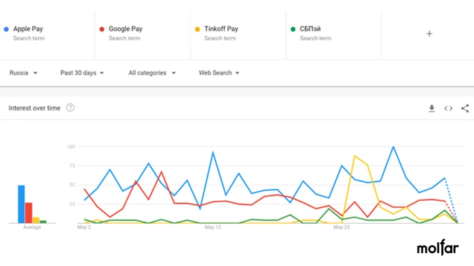The height and width of the screenshot is (266, 474).
Task: Click the 25 value on the y-axis
Action: click(72, 204)
